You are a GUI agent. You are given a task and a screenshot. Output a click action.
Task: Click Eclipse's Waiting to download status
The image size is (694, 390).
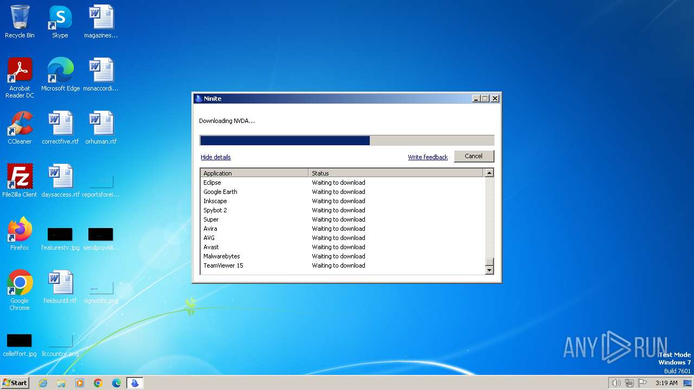click(x=338, y=183)
